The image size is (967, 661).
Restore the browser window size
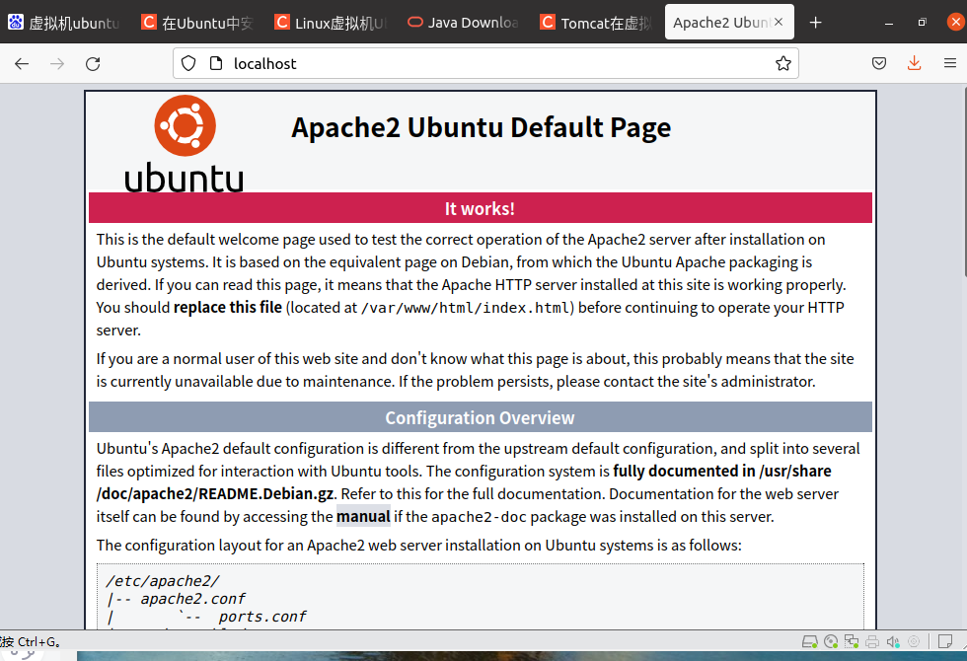pos(922,23)
